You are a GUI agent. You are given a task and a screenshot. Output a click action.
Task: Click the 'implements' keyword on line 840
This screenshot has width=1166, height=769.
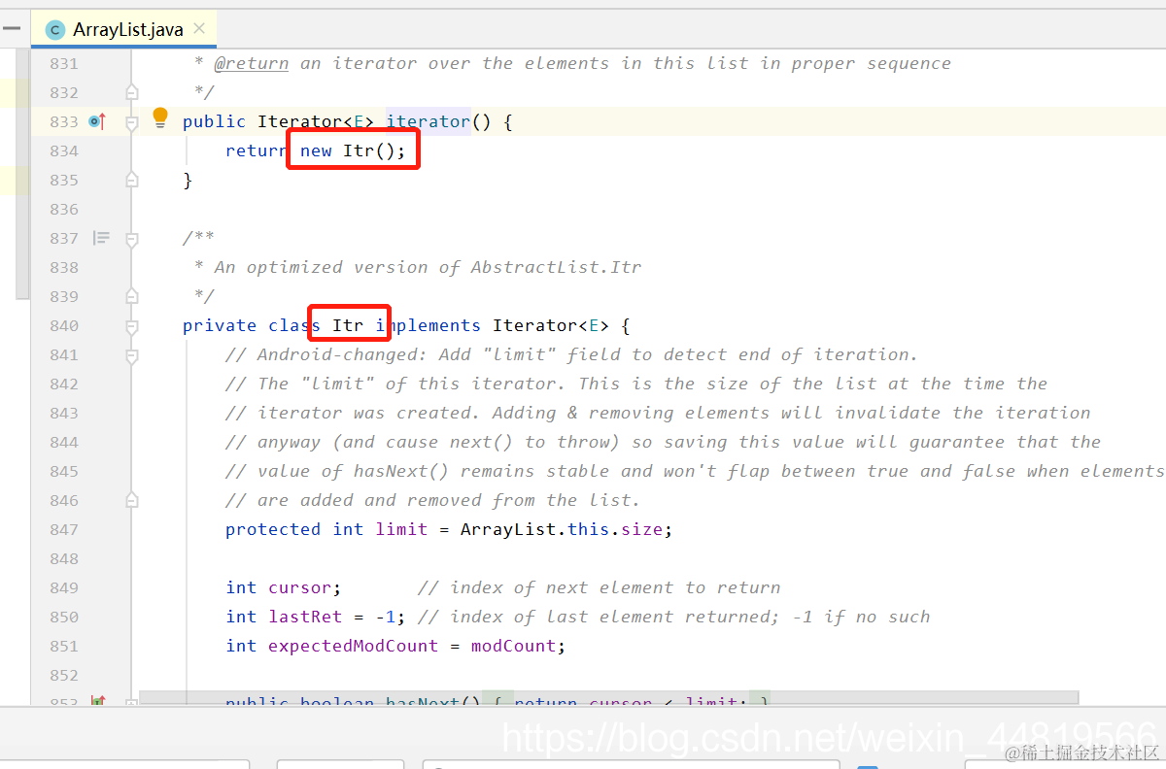[x=429, y=325]
